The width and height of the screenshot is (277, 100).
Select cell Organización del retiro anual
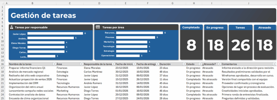(32, 87)
